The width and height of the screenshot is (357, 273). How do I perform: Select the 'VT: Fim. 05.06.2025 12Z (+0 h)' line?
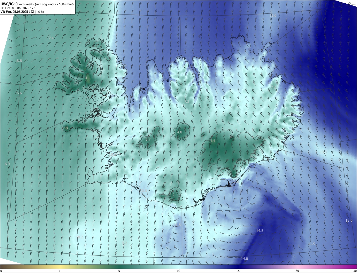pyautogui.click(x=22, y=12)
